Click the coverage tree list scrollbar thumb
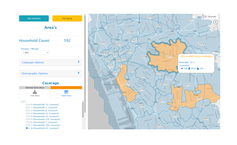 (x=83, y=110)
